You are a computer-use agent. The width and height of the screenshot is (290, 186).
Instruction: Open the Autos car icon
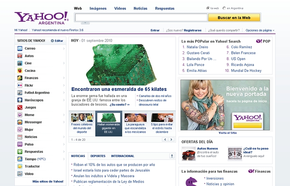pyautogui.click(x=20, y=56)
